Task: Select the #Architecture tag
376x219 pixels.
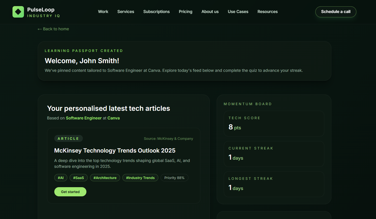Action: [105, 178]
